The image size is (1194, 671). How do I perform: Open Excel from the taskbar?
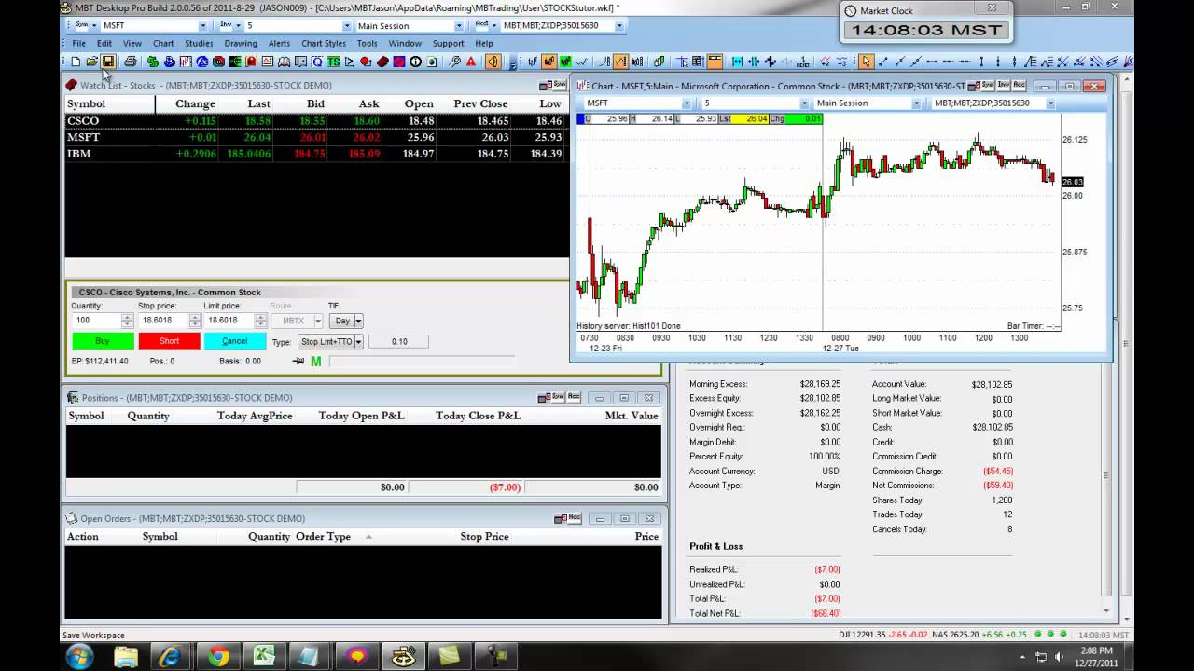coord(263,657)
